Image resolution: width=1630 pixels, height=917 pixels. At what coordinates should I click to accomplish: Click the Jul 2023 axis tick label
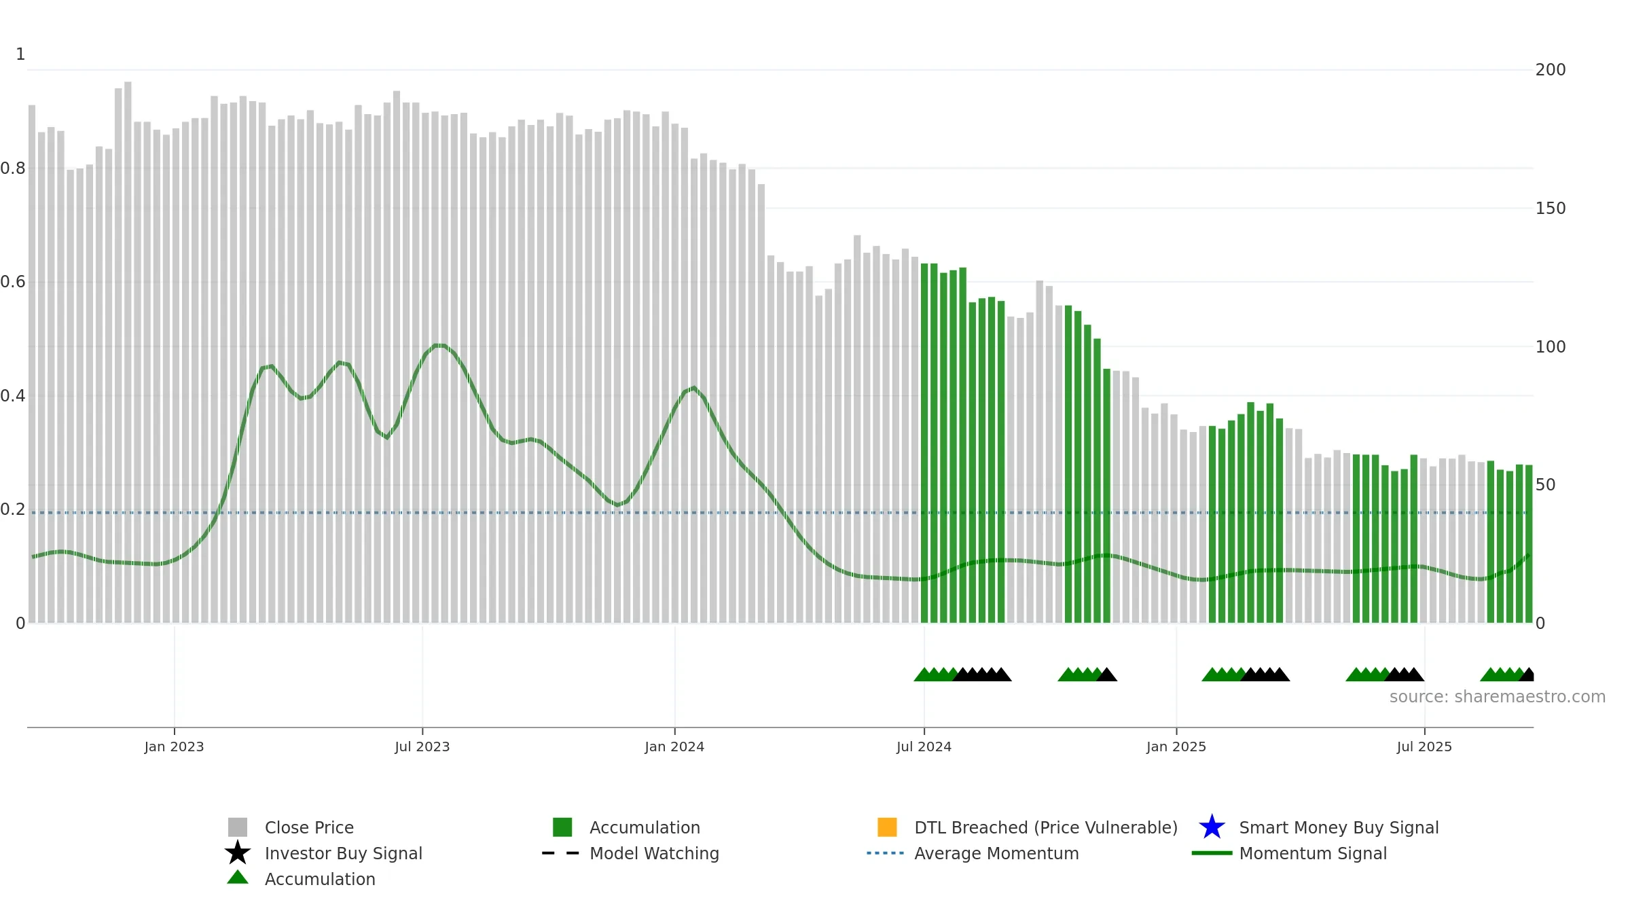tap(422, 747)
